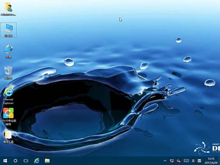Open the Administrator folder on desktop
Screen dimensions: 220x165
coord(8,7)
